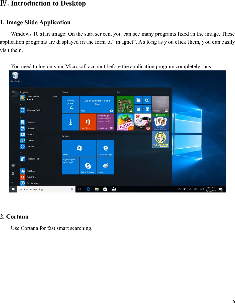Open the Skype Preview tile
Screen dimensions: 235x303
[x=88, y=166]
